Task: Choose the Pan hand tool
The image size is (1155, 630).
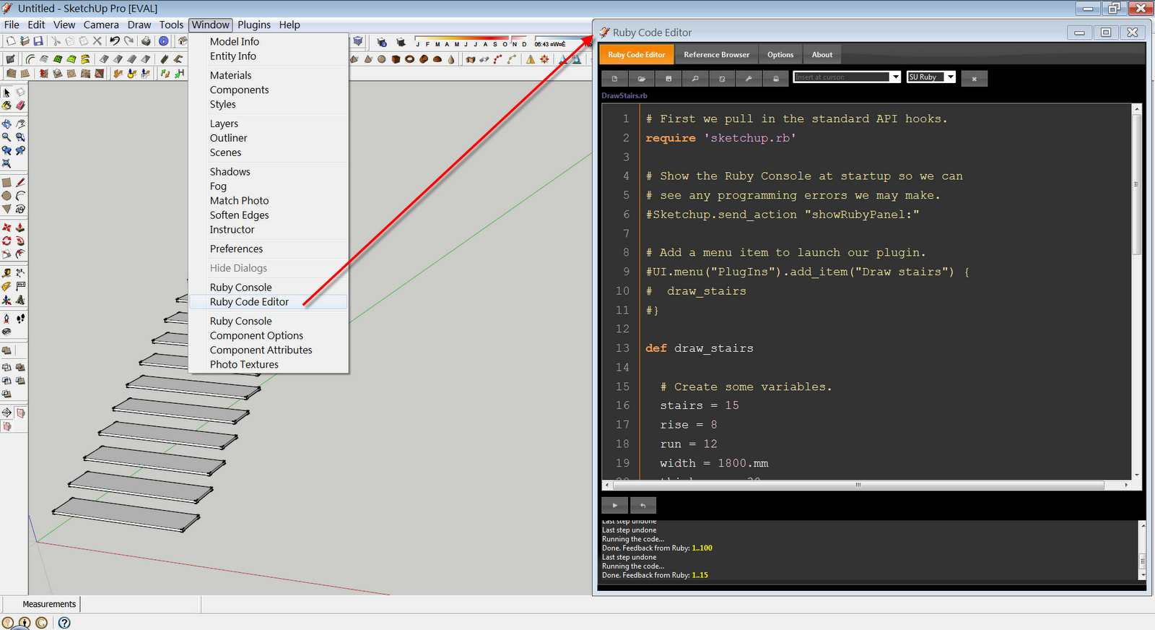Action: tap(20, 124)
